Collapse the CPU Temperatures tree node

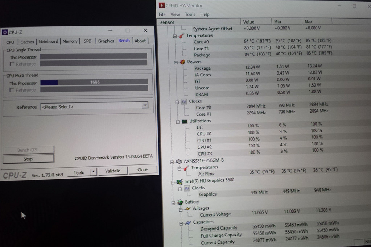click(175, 36)
